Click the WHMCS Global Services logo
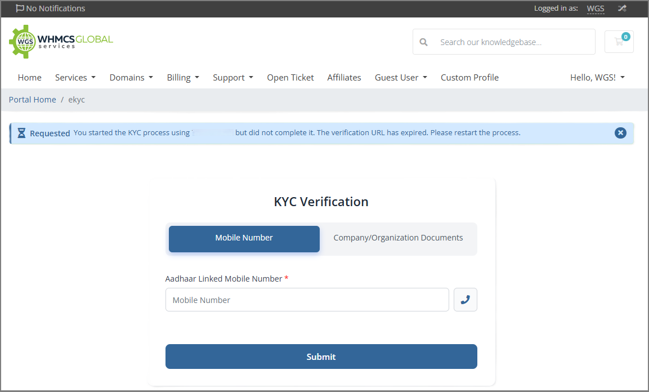This screenshot has height=392, width=649. point(61,42)
